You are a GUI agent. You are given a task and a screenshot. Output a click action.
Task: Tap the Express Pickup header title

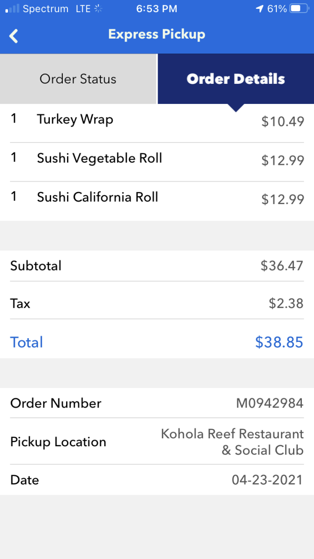click(157, 34)
